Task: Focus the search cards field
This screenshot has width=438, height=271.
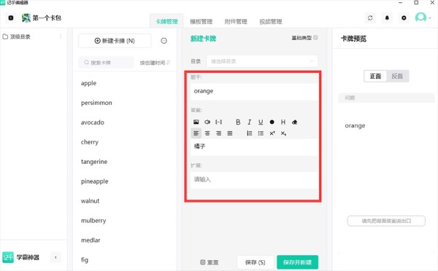Action: [106, 63]
